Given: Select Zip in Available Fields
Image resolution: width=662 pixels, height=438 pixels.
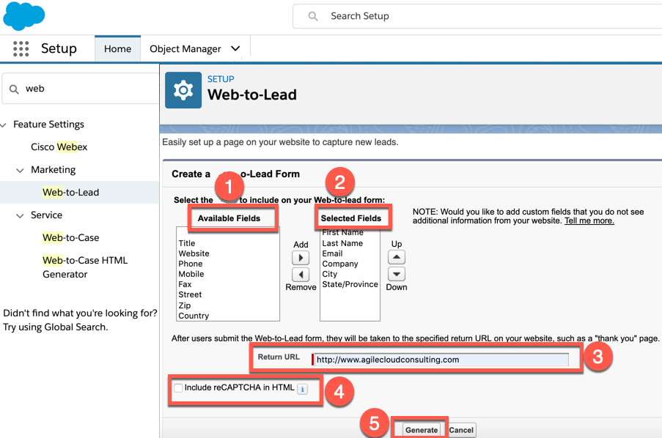Looking at the screenshot, I should coord(185,305).
